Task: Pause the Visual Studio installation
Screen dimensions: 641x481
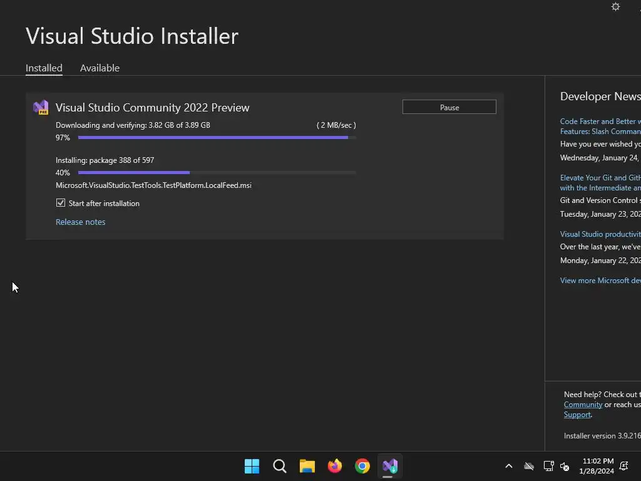Action: 449,107
